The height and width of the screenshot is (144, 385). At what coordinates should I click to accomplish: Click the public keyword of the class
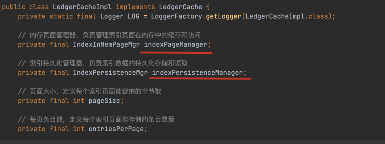pos(14,7)
